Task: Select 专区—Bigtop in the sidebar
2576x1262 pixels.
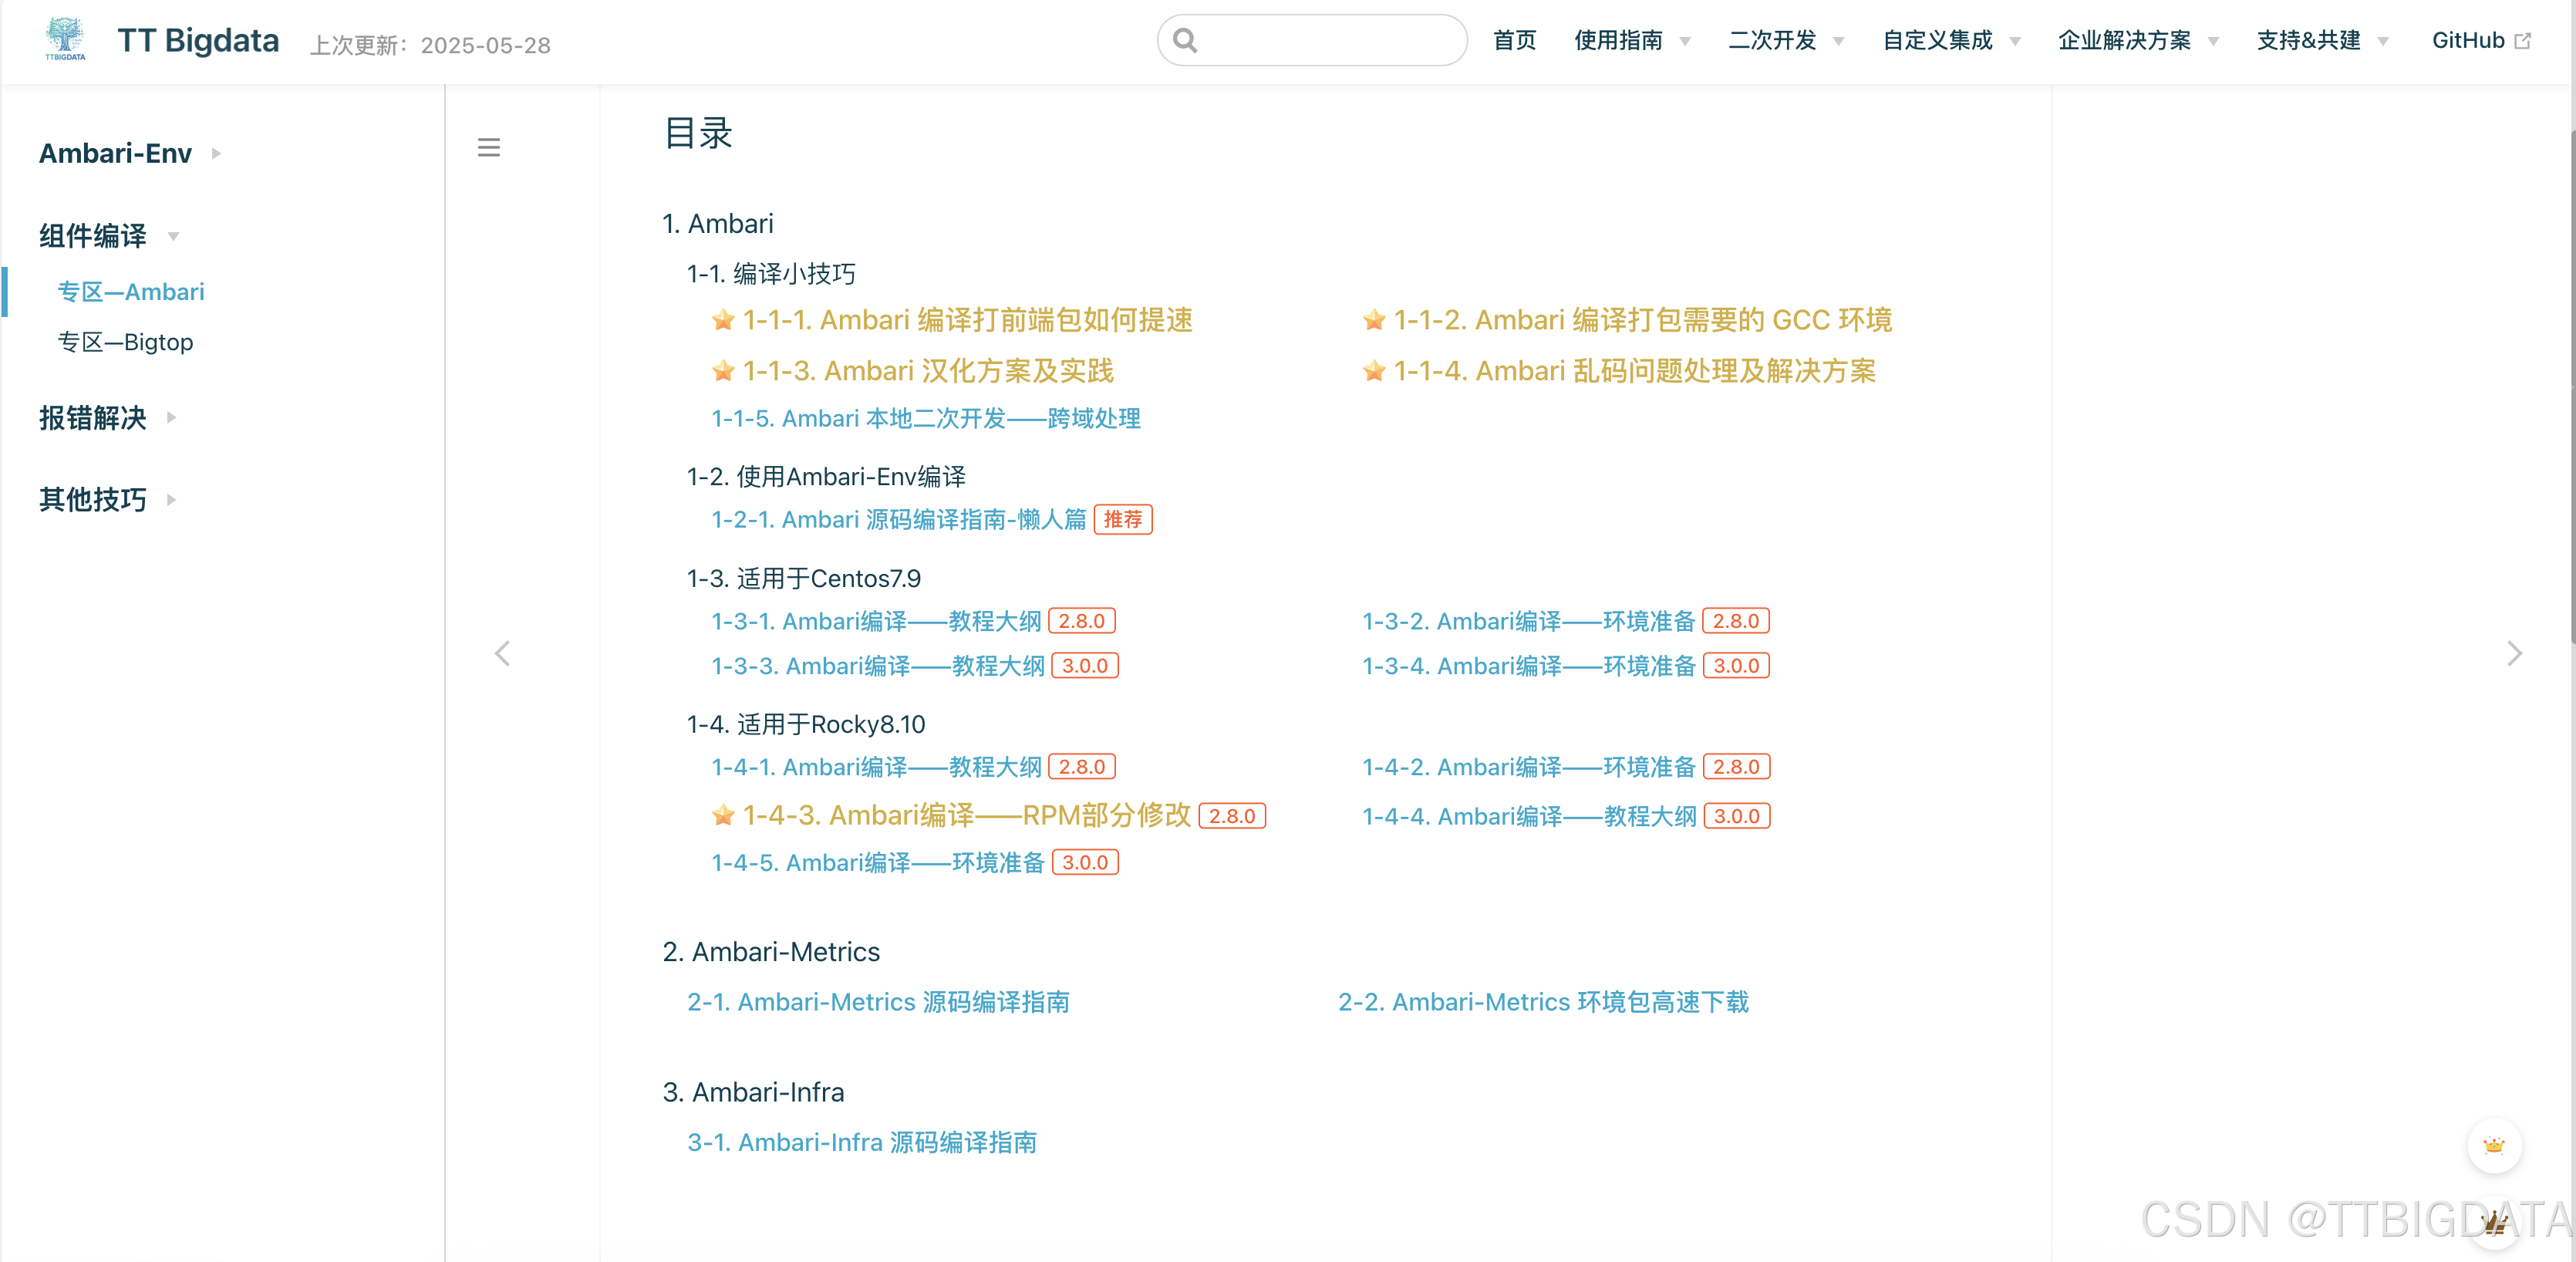Action: point(125,342)
